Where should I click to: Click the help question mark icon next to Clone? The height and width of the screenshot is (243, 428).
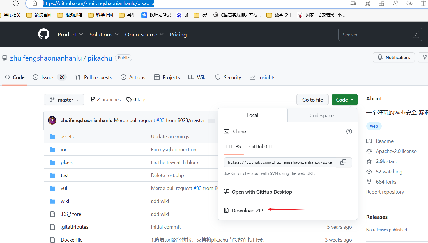(349, 132)
